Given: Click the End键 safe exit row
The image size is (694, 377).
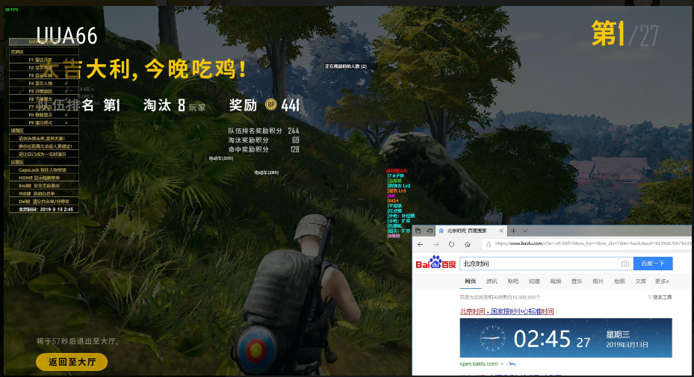Looking at the screenshot, I should click(x=44, y=186).
